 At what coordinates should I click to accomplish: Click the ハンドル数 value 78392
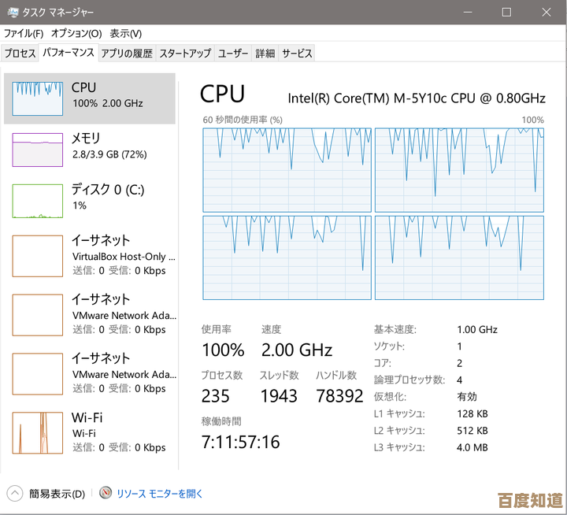(339, 396)
